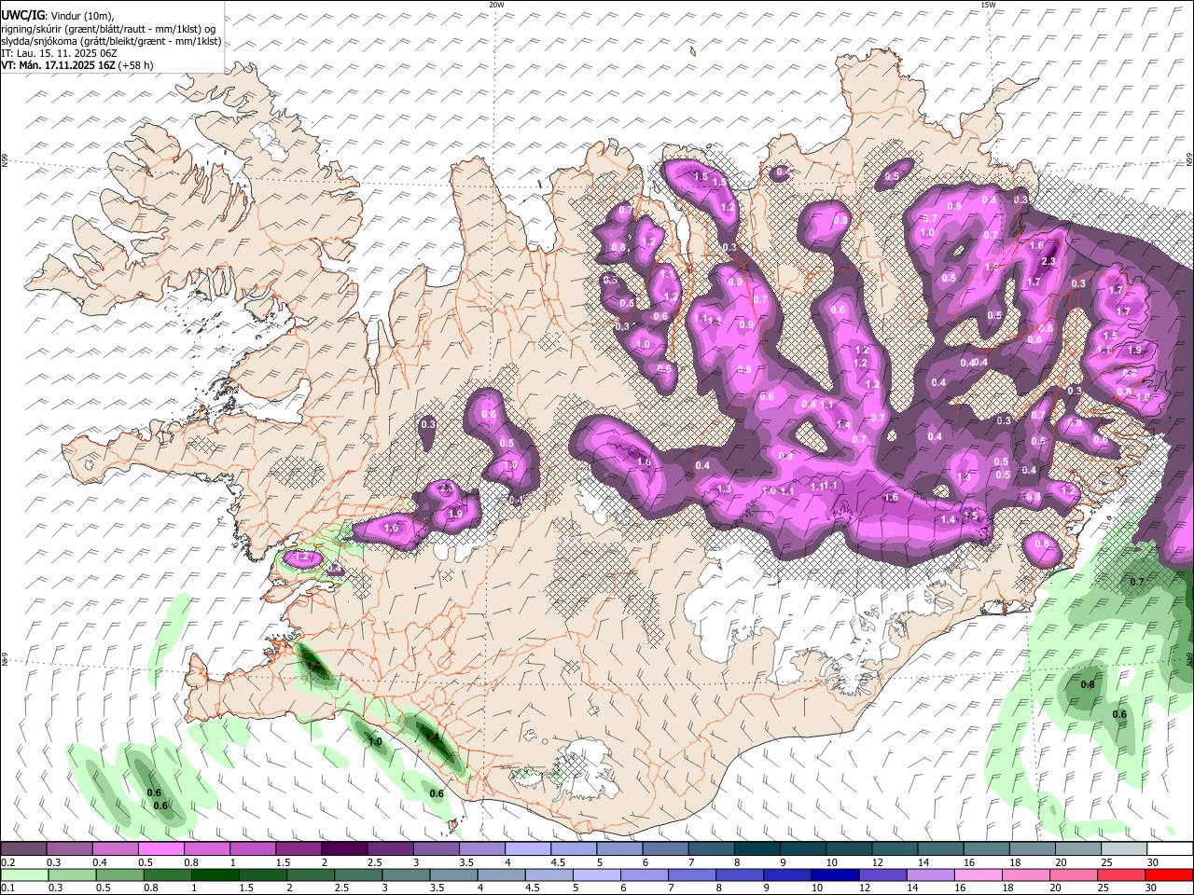The height and width of the screenshot is (895, 1194).
Task: Select the darkest green 1–1.5 rain scale swatch
Action: coord(215,874)
